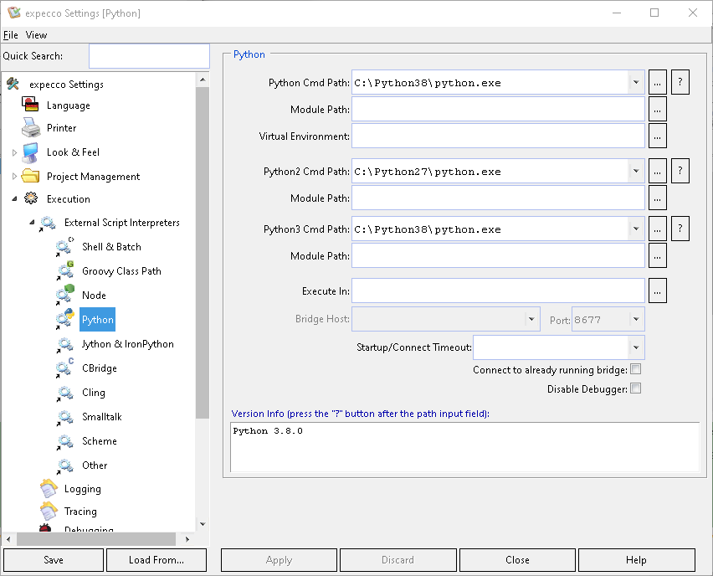
Task: Click the Logging folder icon
Action: pyautogui.click(x=49, y=489)
